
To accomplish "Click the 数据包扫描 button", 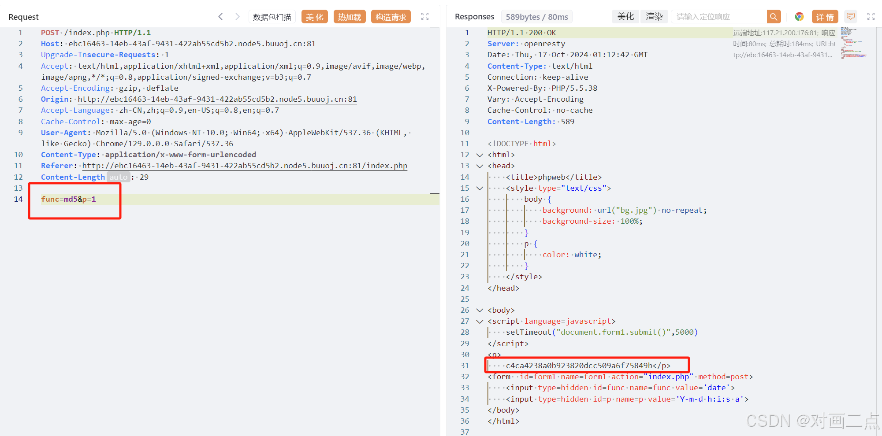I will [272, 17].
